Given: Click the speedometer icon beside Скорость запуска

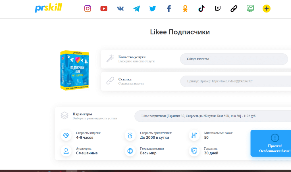Looking at the screenshot, I should pyautogui.click(x=66, y=135).
